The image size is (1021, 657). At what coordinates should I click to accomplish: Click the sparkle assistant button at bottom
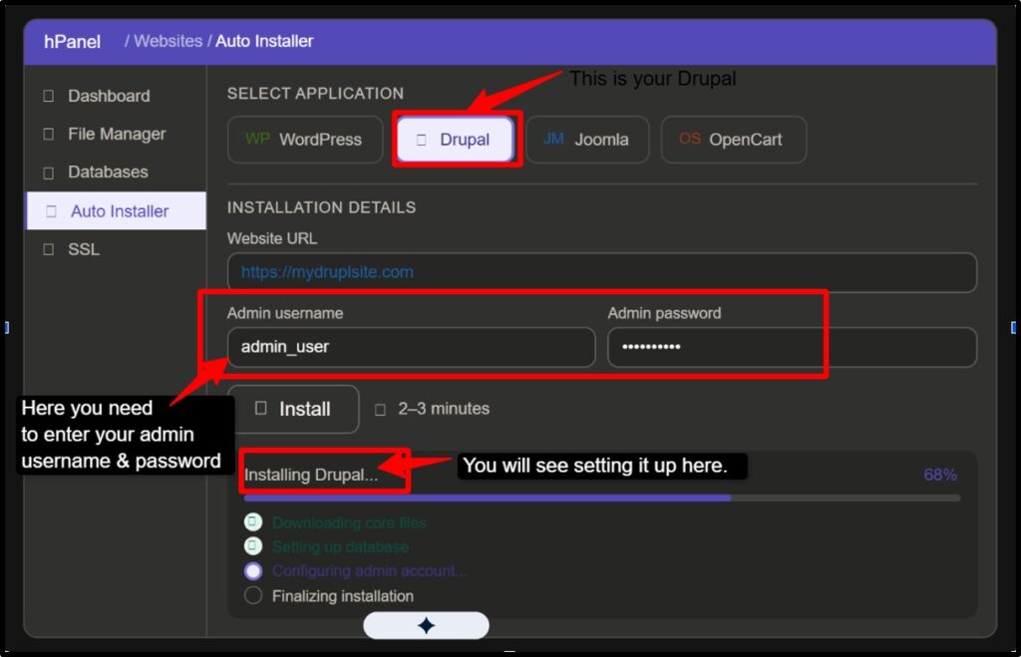point(426,626)
